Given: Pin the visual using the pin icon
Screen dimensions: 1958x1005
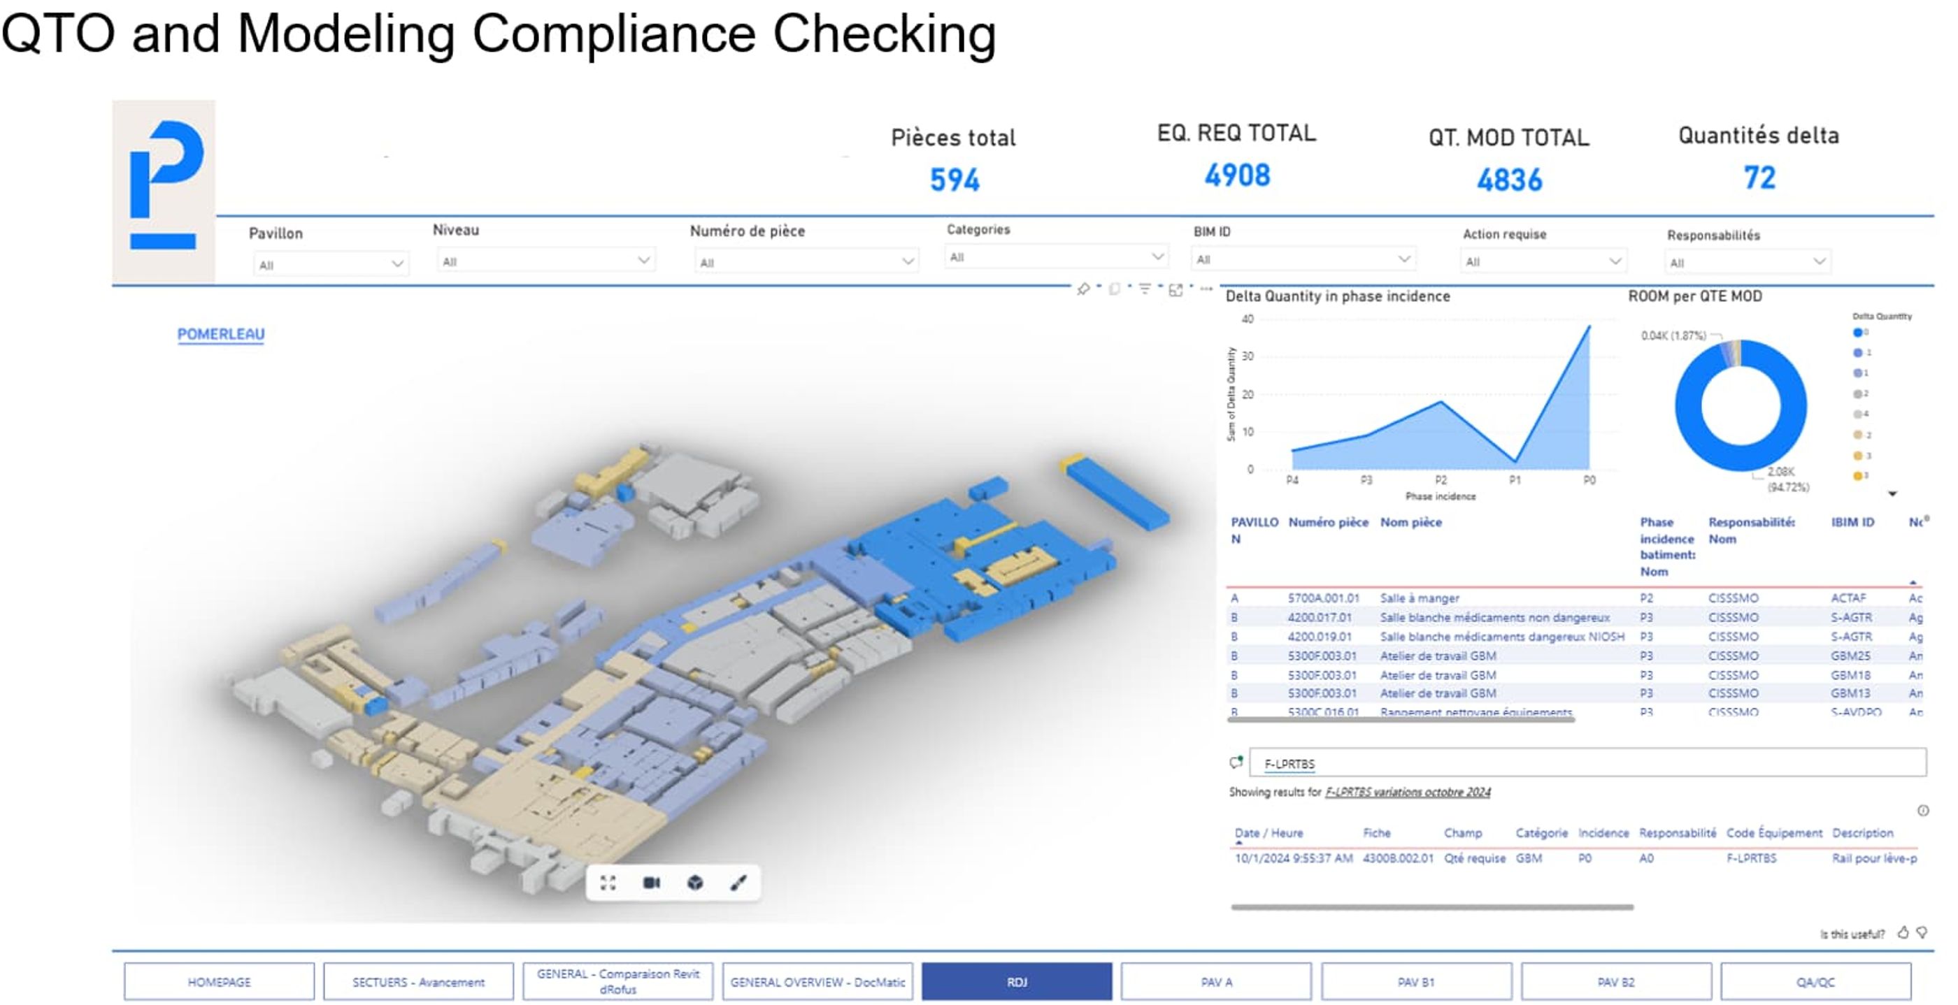Looking at the screenshot, I should [x=1083, y=289].
